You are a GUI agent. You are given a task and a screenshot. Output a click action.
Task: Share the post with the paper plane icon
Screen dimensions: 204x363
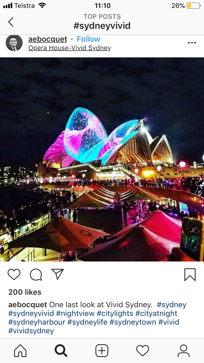coord(57,274)
